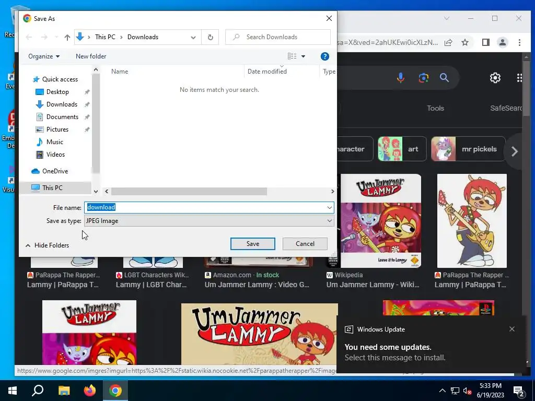Open the wide Um Jammer Lammy logo thumbnail
This screenshot has height=401, width=535.
click(259, 334)
